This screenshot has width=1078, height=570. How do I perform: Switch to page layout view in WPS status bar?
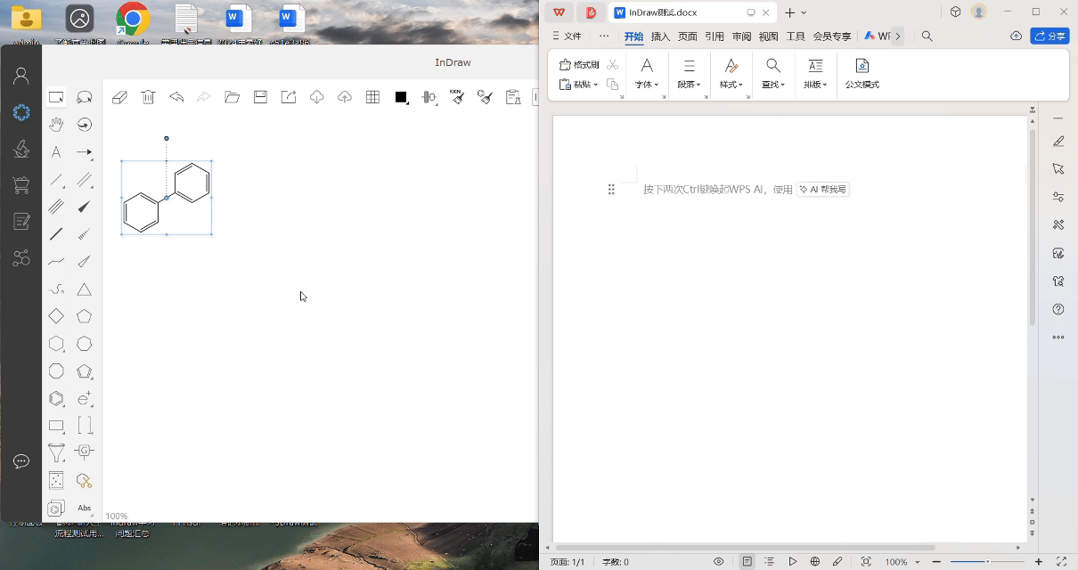[747, 562]
